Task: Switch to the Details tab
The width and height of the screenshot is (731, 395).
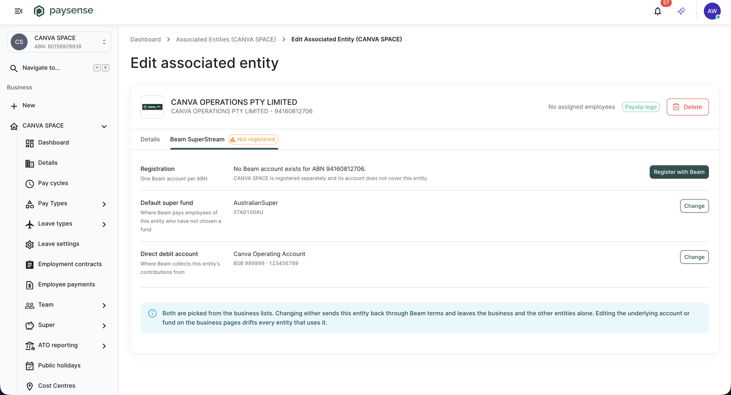Action: coord(150,139)
